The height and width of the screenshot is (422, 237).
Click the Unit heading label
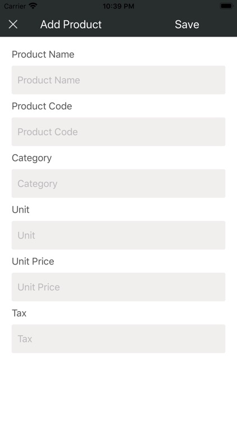coord(21,210)
